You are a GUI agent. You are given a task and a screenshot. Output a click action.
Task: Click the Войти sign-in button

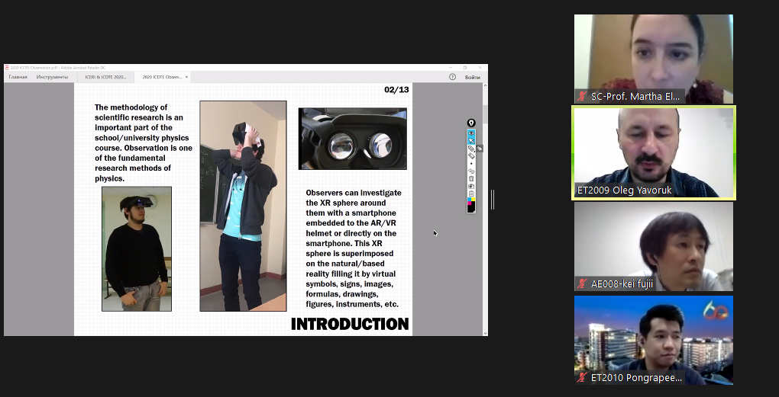(472, 77)
